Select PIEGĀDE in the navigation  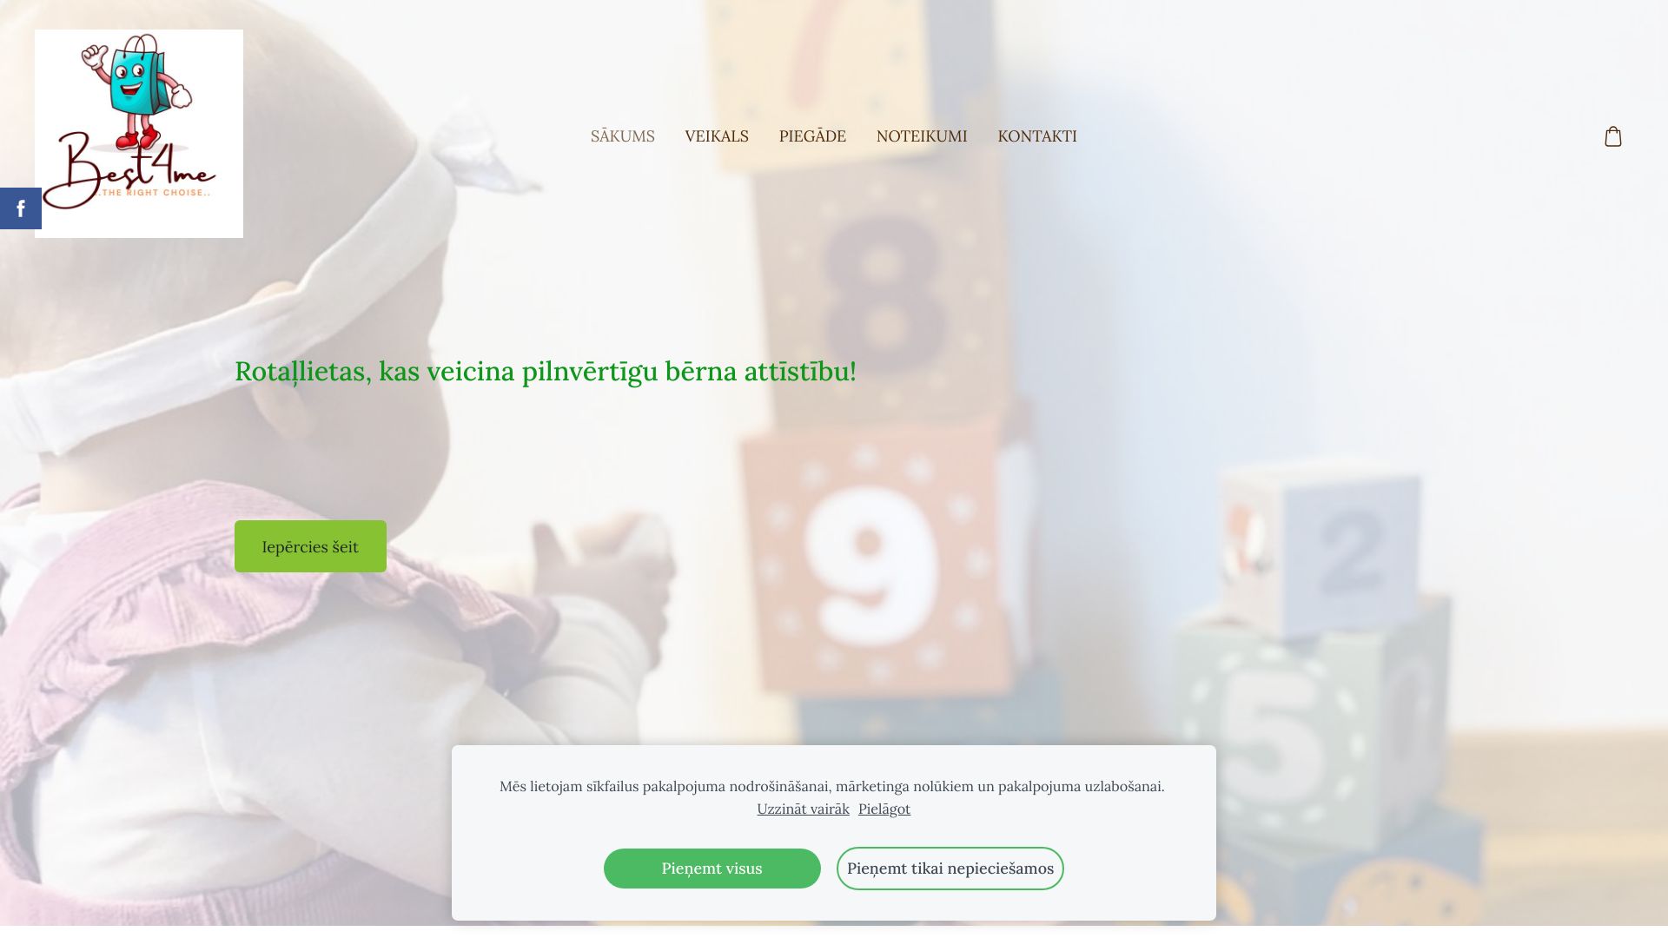812,136
